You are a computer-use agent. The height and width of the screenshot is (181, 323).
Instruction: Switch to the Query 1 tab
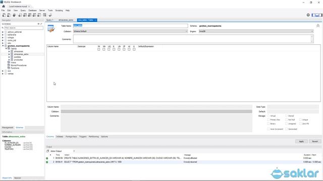[x=50, y=20]
